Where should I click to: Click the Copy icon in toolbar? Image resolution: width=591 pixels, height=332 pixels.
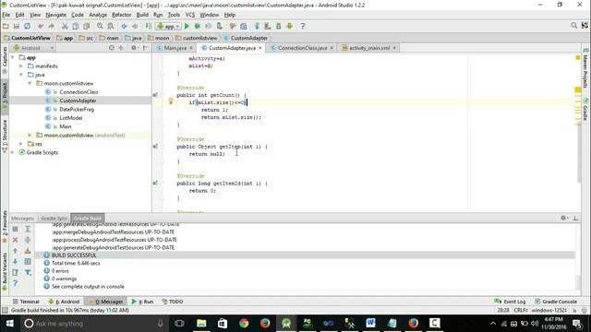[x=76, y=26]
